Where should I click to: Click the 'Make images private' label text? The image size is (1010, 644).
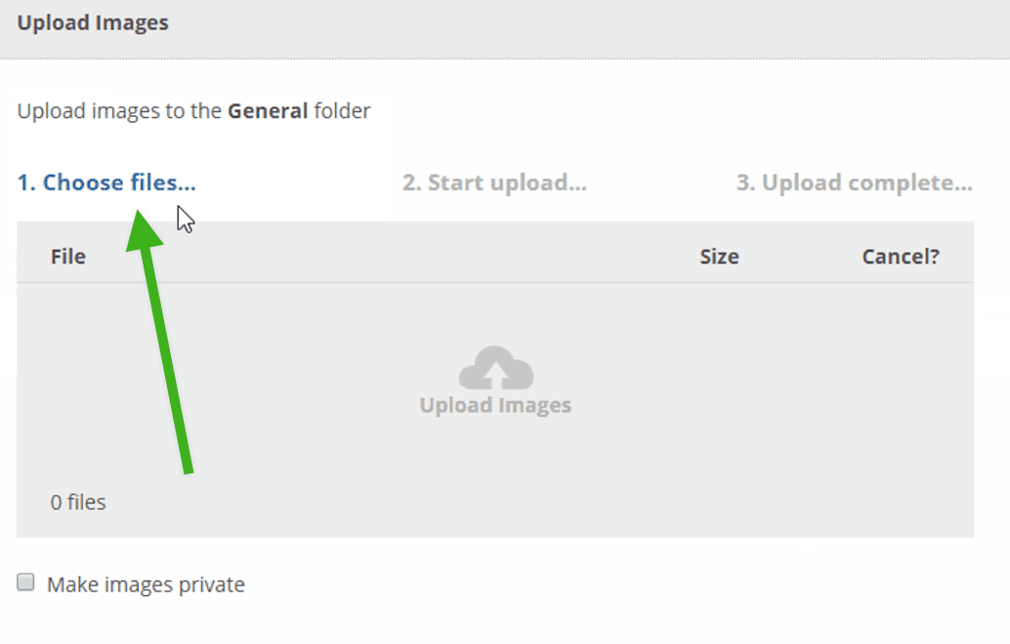click(147, 584)
